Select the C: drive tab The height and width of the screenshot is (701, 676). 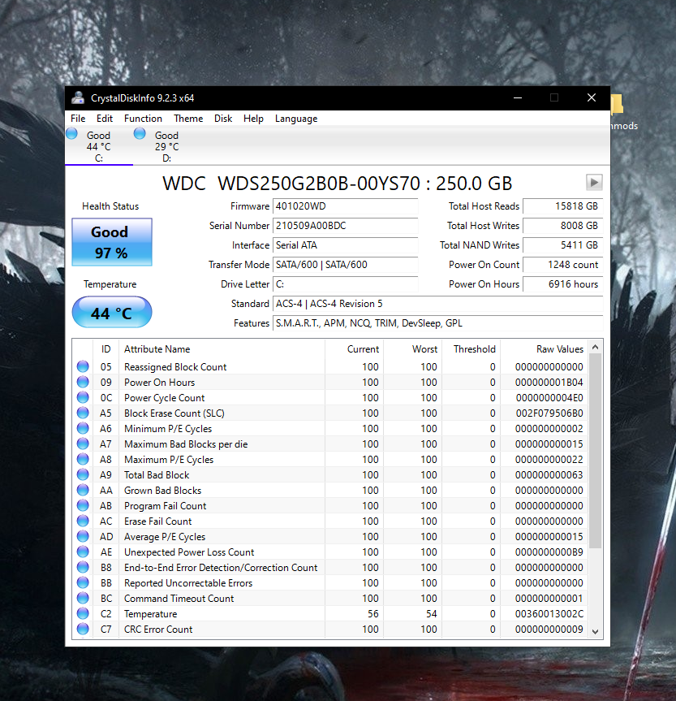coord(99,146)
